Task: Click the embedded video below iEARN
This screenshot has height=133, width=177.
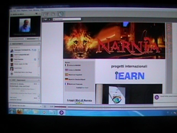Action: coord(129,94)
